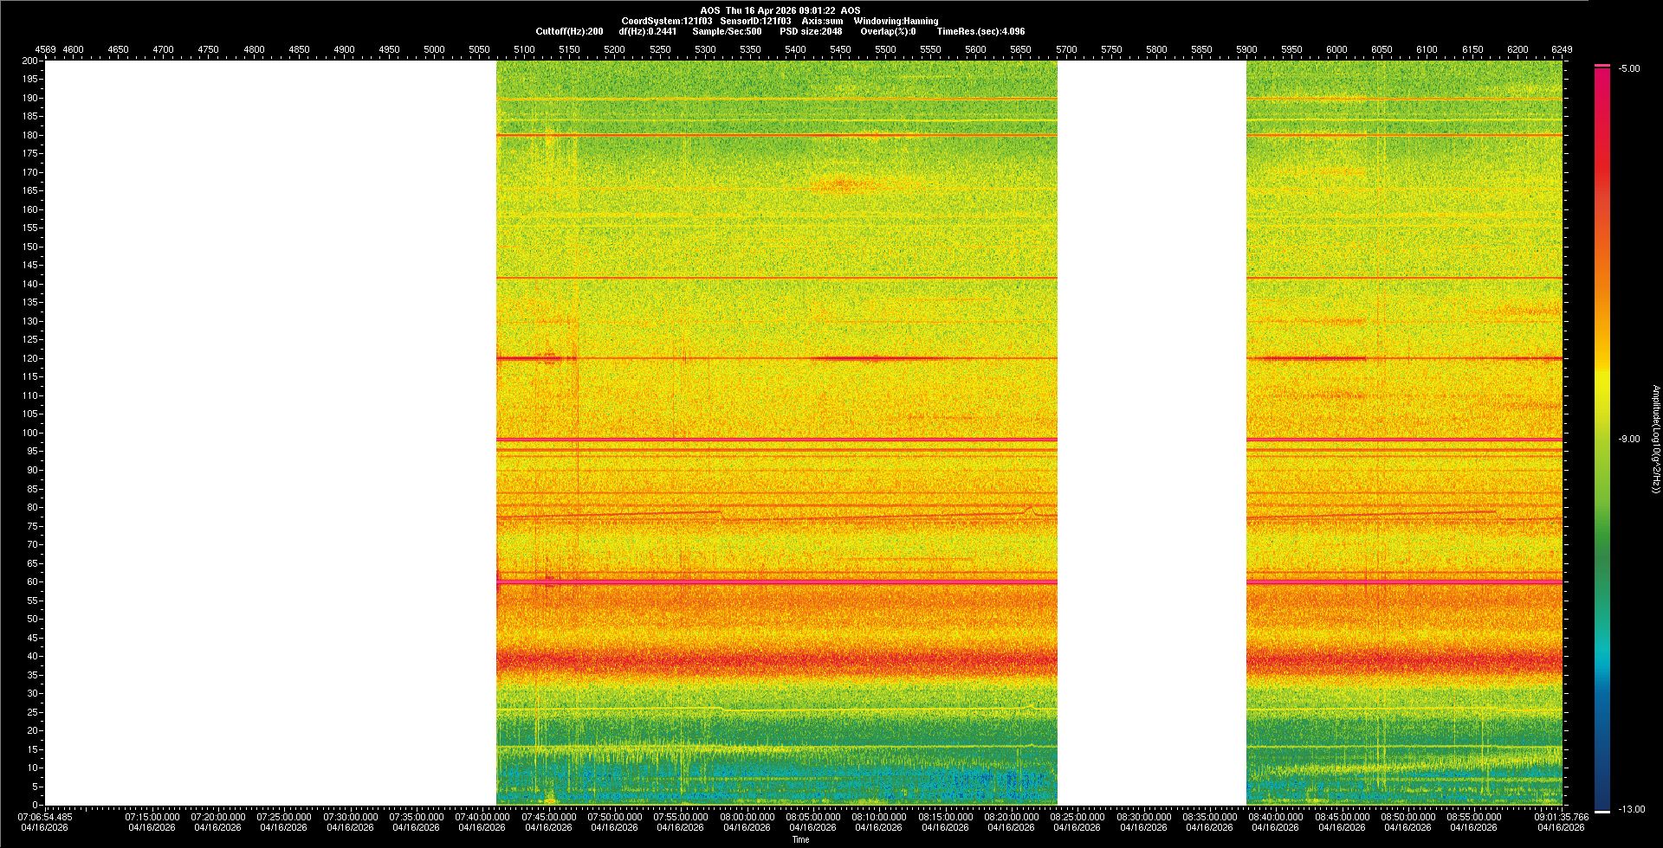The width and height of the screenshot is (1663, 848).
Task: Click the 200 Hz label on frequency axis
Action: (29, 61)
